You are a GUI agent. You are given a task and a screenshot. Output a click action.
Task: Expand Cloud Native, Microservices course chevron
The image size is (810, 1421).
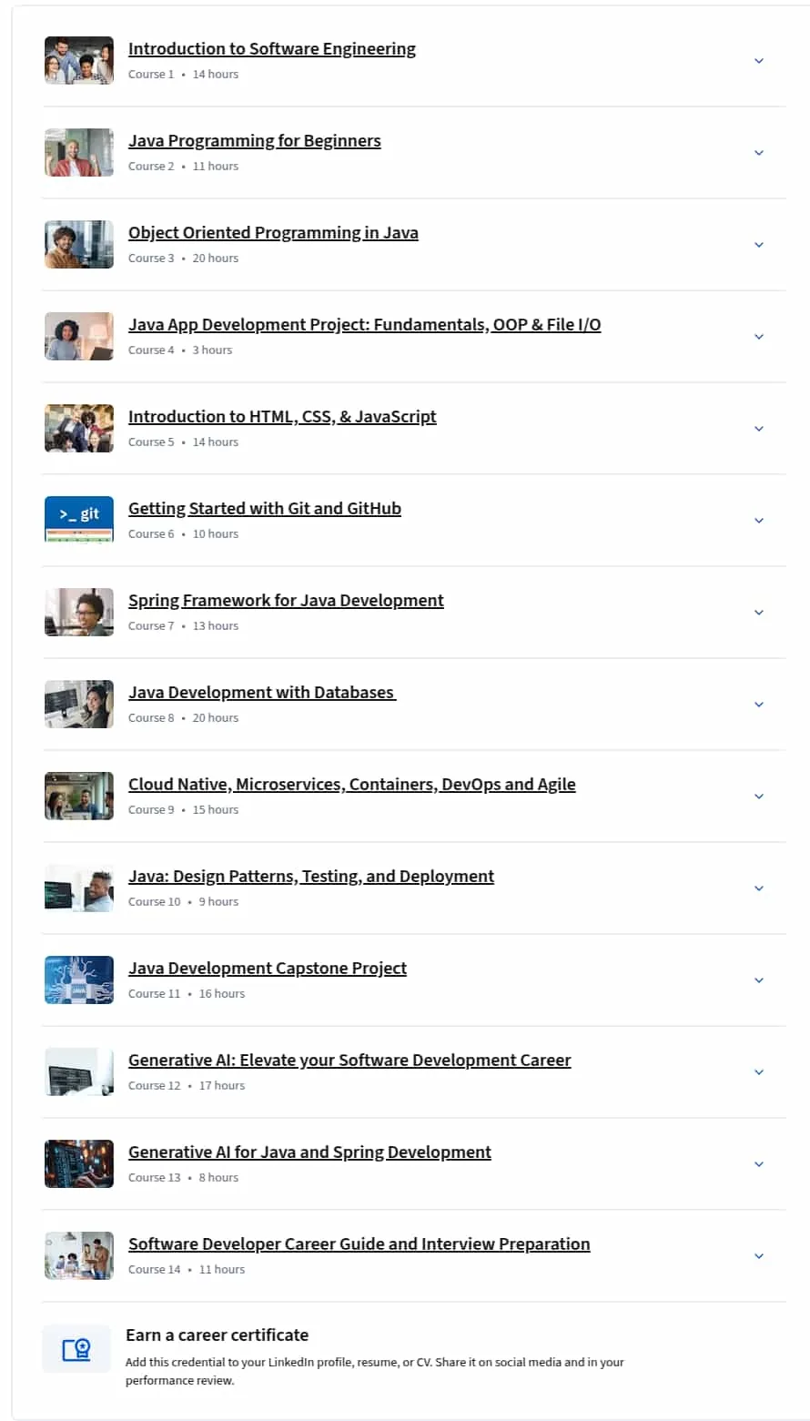(759, 797)
